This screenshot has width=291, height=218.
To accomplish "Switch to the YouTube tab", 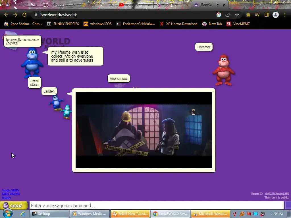I will 135,5.
